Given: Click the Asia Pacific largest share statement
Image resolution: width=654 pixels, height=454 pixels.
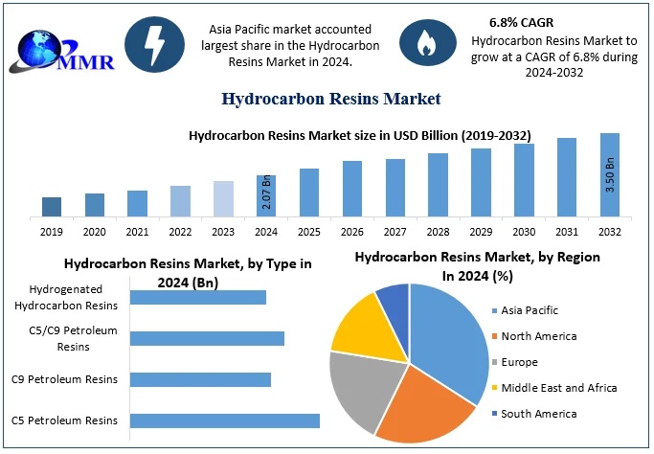Looking at the screenshot, I should [290, 45].
